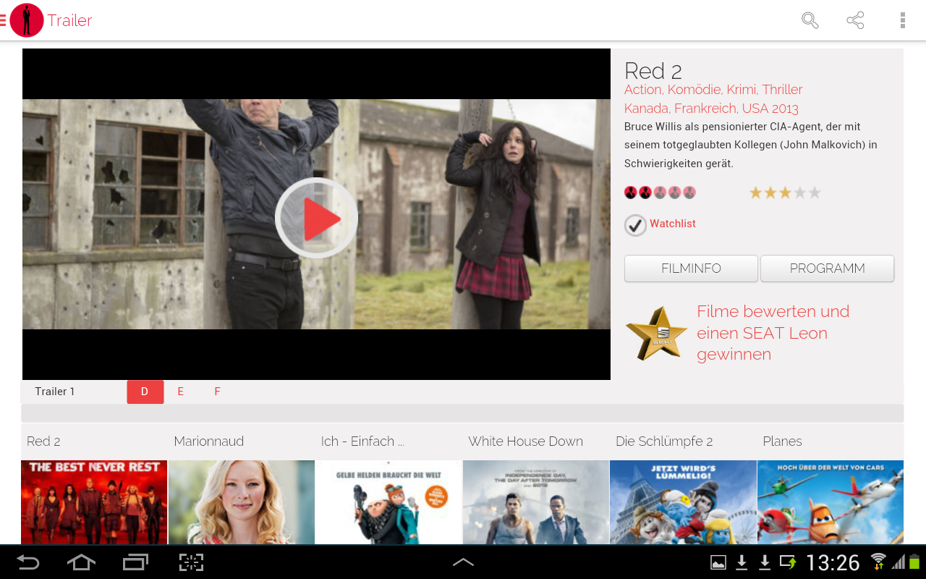Tap the Marionnaud title label

pos(209,441)
